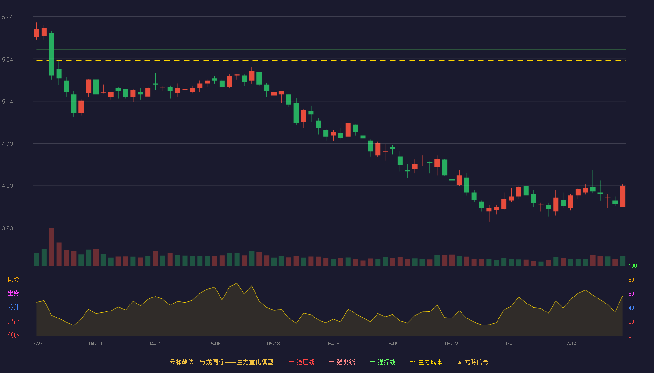
Task: Toggle the 强撑线 legend entry
Action: [383, 362]
